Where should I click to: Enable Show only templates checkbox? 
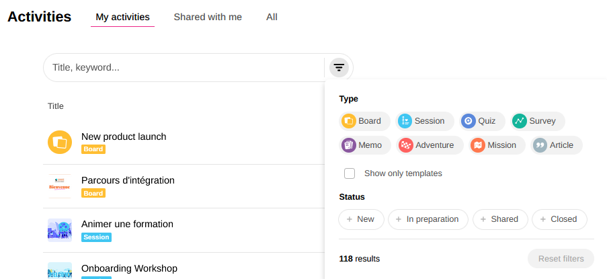(x=350, y=173)
